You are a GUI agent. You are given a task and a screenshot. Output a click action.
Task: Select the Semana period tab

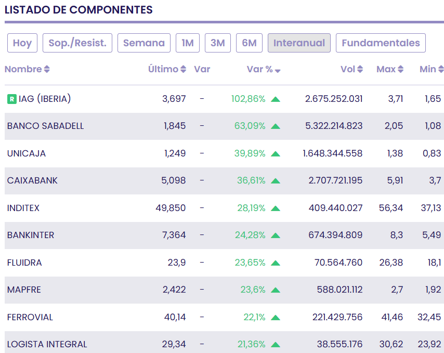tap(144, 43)
